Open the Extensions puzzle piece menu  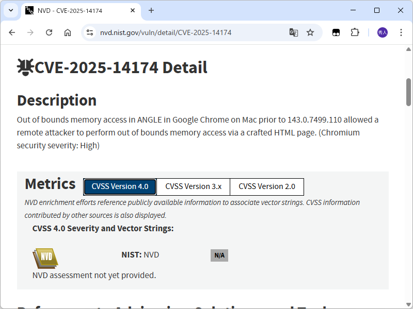click(x=355, y=32)
